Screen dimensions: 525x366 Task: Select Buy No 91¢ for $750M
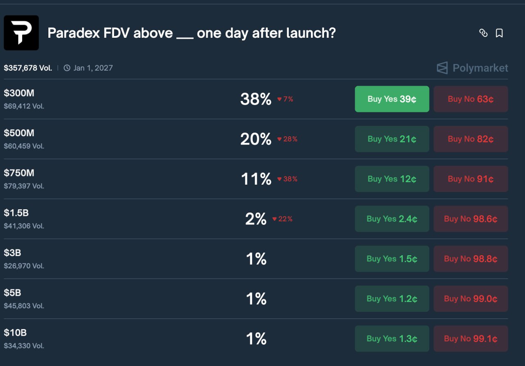(x=470, y=179)
